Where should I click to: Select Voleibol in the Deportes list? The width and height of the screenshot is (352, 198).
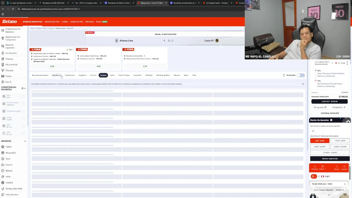click(9, 183)
